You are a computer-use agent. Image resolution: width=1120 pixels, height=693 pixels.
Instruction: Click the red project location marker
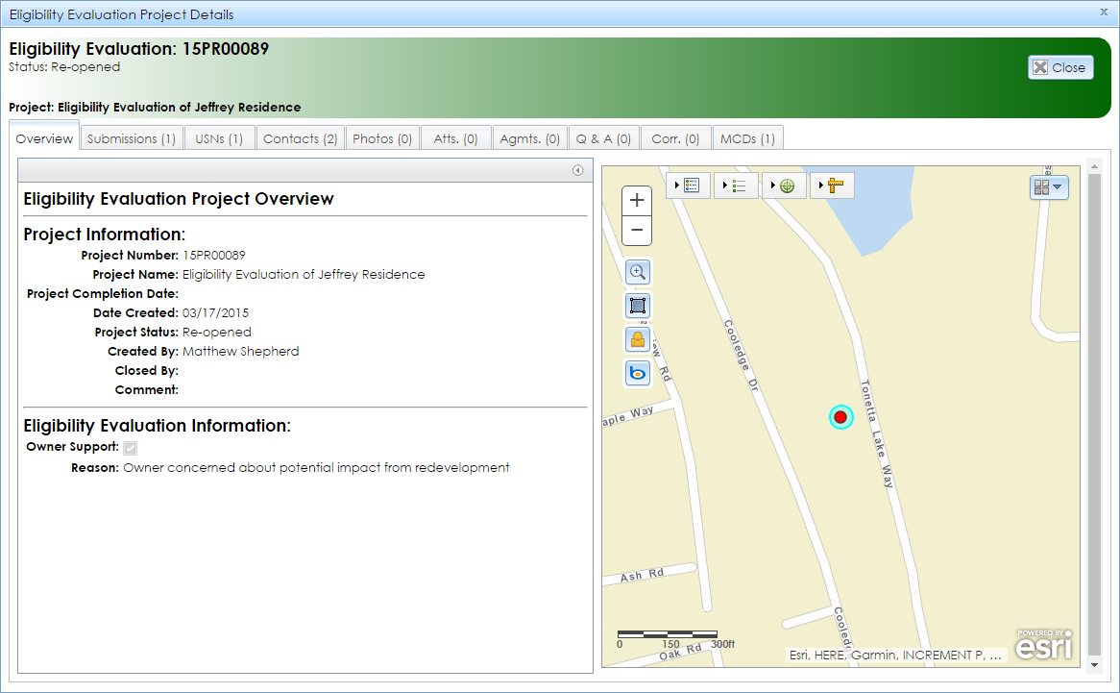pyautogui.click(x=840, y=416)
